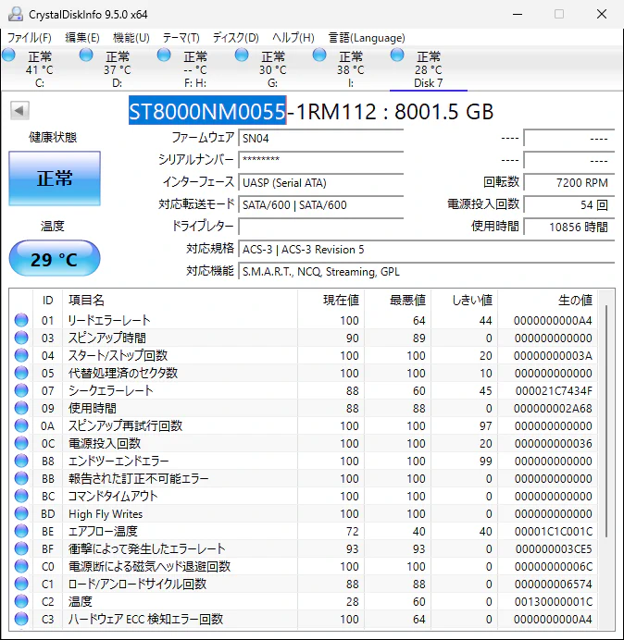Click the 最悪値 column header
The width and height of the screenshot is (624, 640).
click(397, 300)
